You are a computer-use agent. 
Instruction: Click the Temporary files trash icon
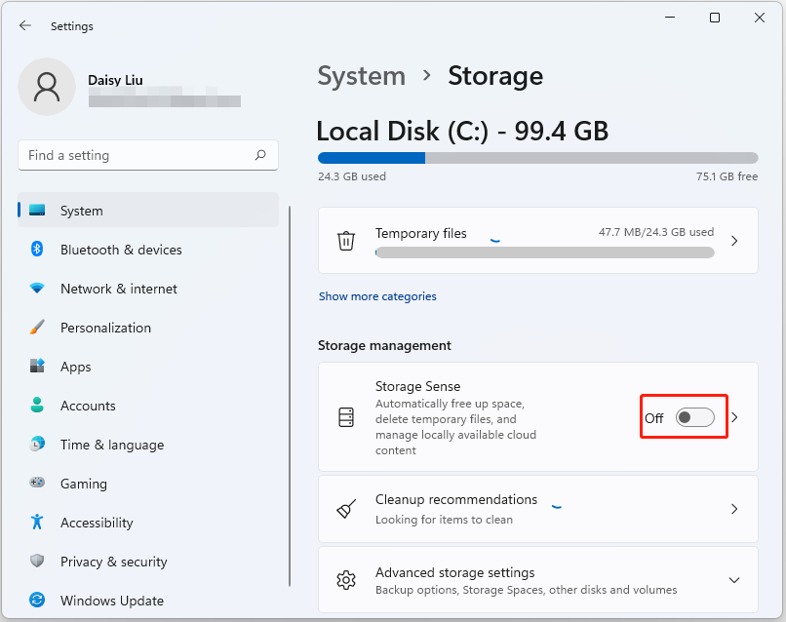pos(346,241)
